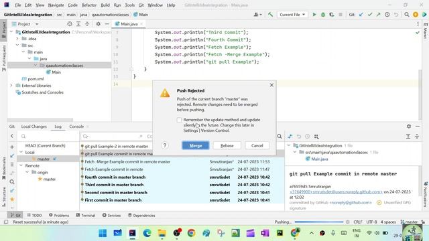Click the back arrow in Git branches pane

pos(12,136)
